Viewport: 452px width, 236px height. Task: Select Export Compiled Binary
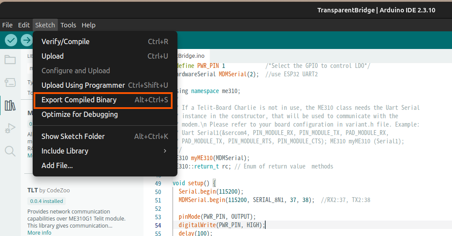pos(105,100)
